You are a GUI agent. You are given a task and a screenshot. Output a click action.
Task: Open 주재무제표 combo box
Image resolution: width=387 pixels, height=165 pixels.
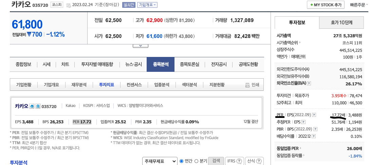pos(160,161)
